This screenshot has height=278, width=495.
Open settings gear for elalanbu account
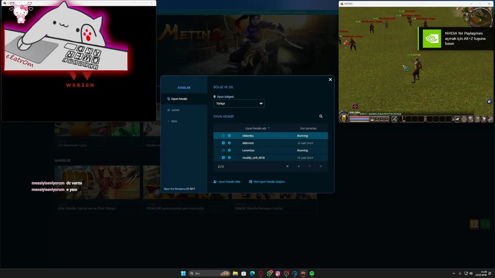point(229,136)
